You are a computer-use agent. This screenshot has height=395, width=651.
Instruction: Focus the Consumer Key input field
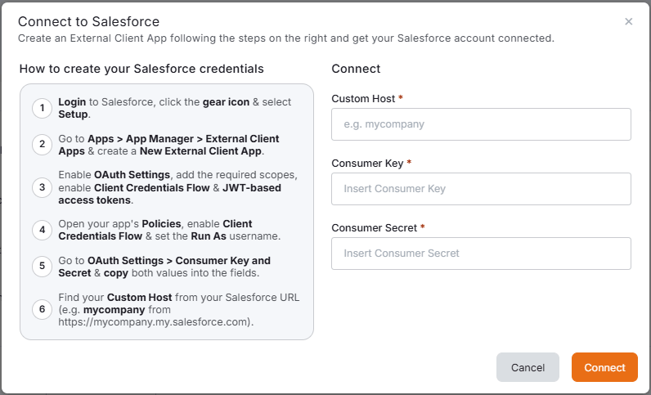coord(481,189)
